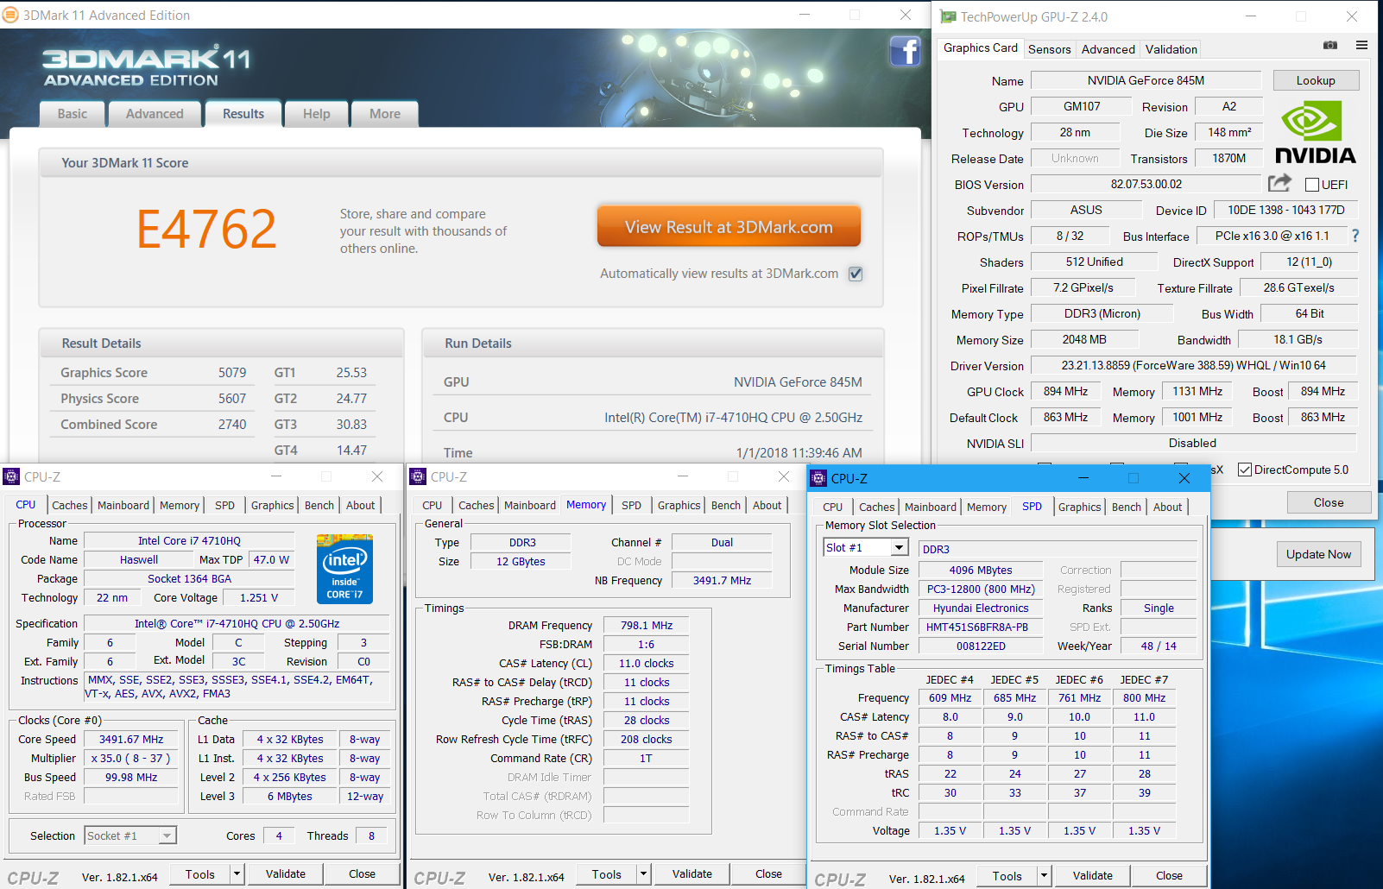1383x889 pixels.
Task: Select Graphics tab in SPD CPU-Z window
Action: tap(1080, 508)
